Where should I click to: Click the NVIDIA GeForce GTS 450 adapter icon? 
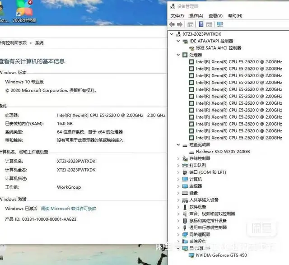191,256
